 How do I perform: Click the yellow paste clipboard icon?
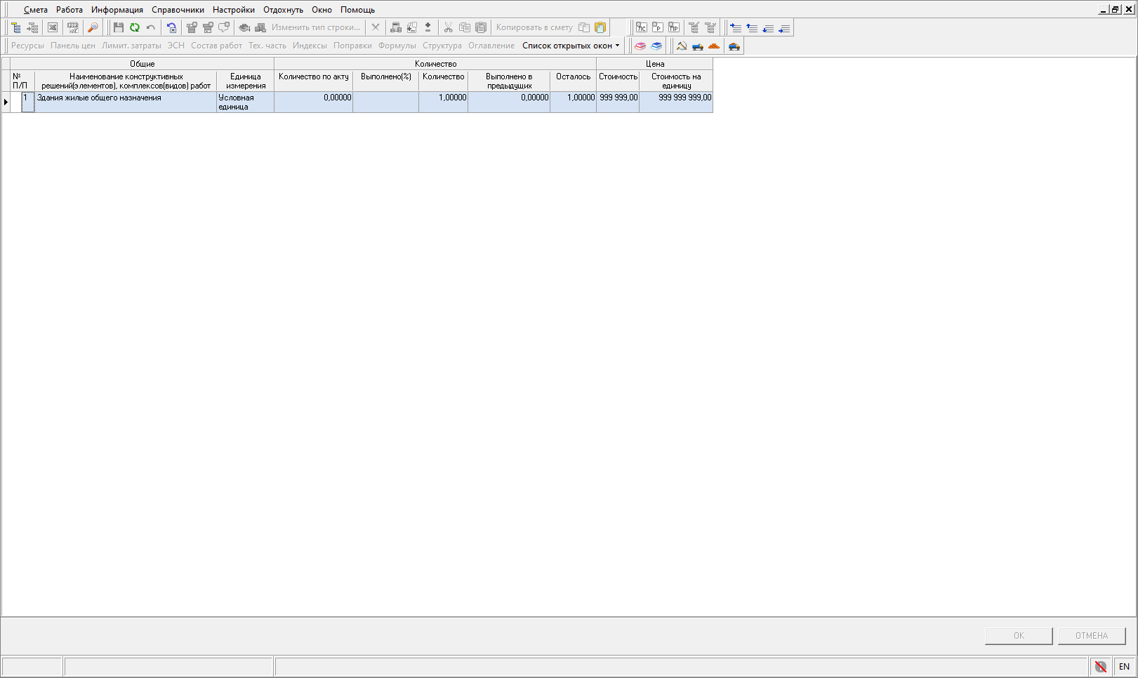pos(600,27)
